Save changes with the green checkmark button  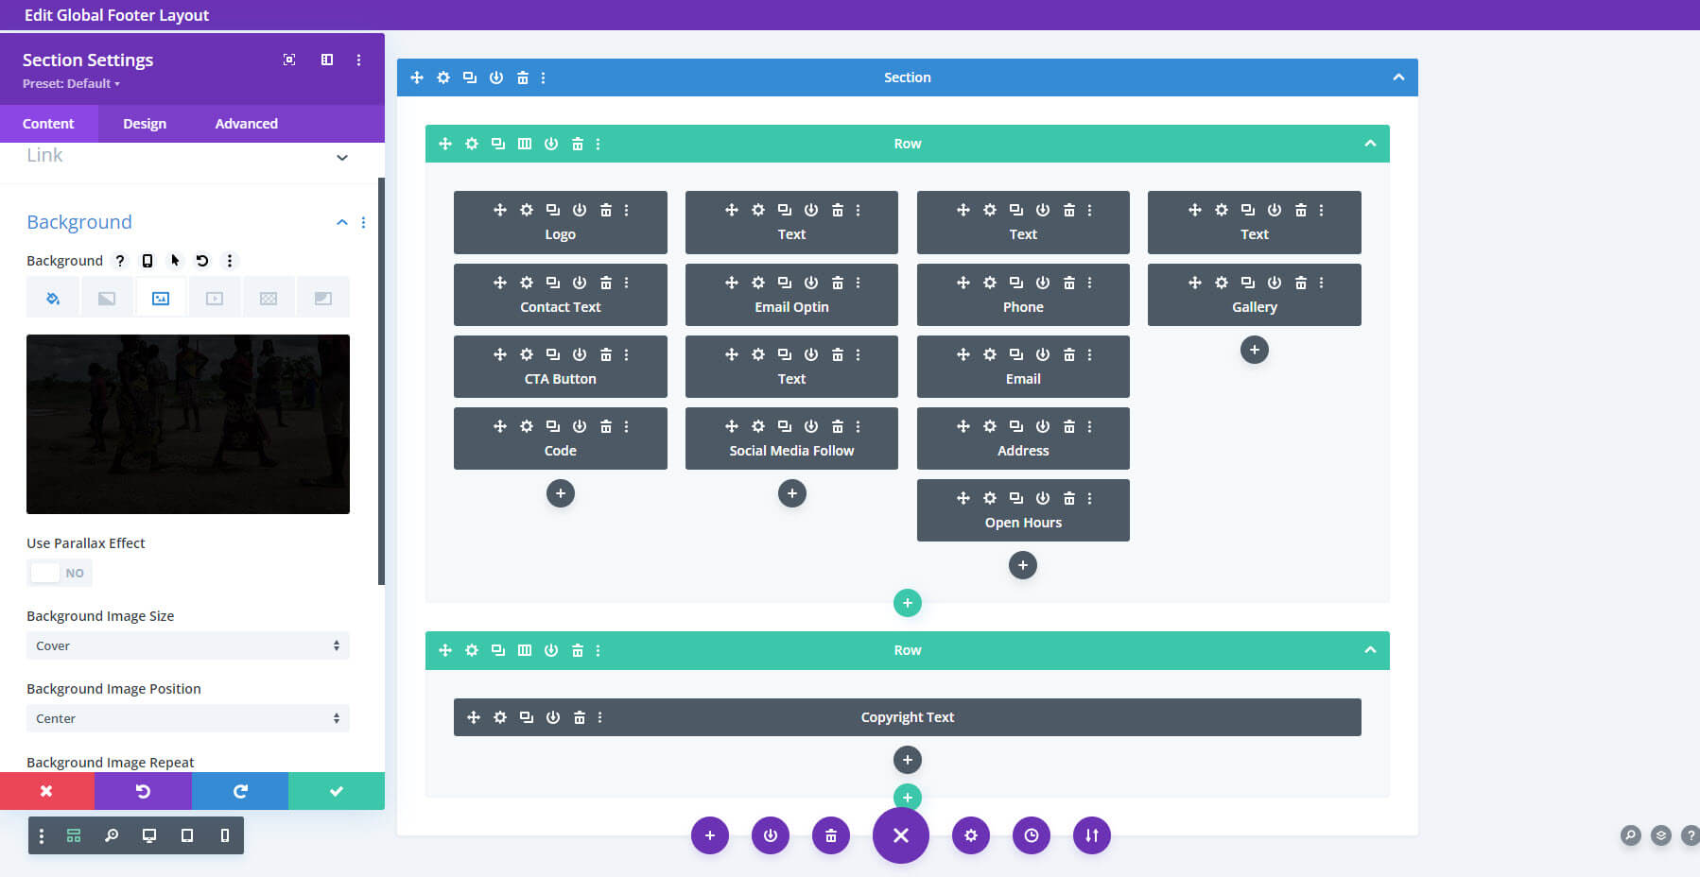click(336, 791)
